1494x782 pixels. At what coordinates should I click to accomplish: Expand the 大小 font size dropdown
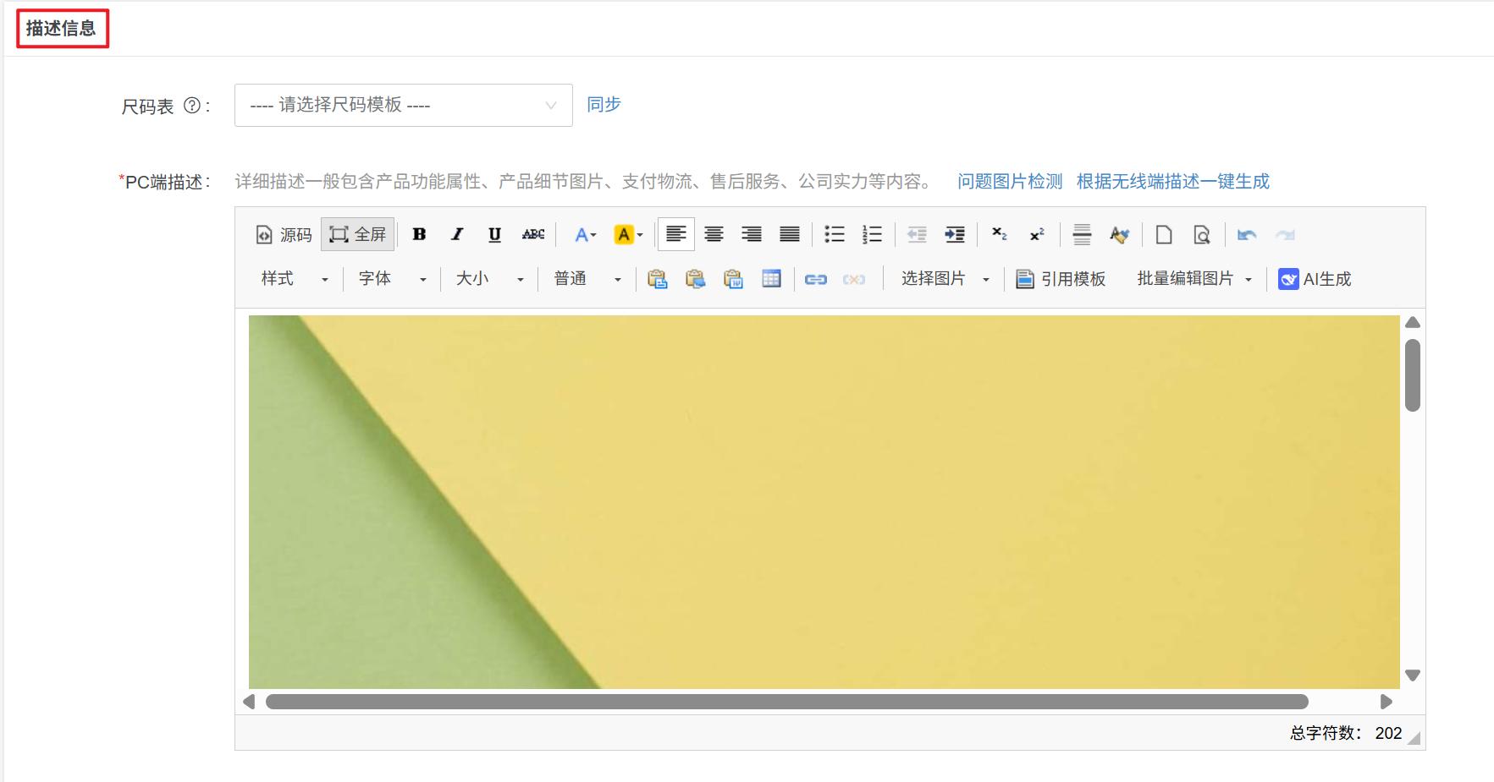(x=489, y=279)
